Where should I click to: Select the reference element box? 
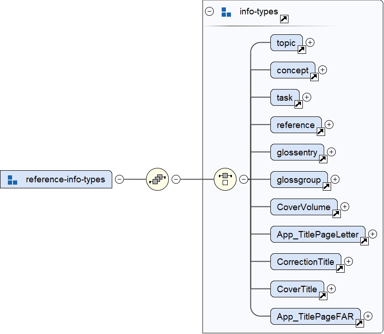[x=295, y=125]
